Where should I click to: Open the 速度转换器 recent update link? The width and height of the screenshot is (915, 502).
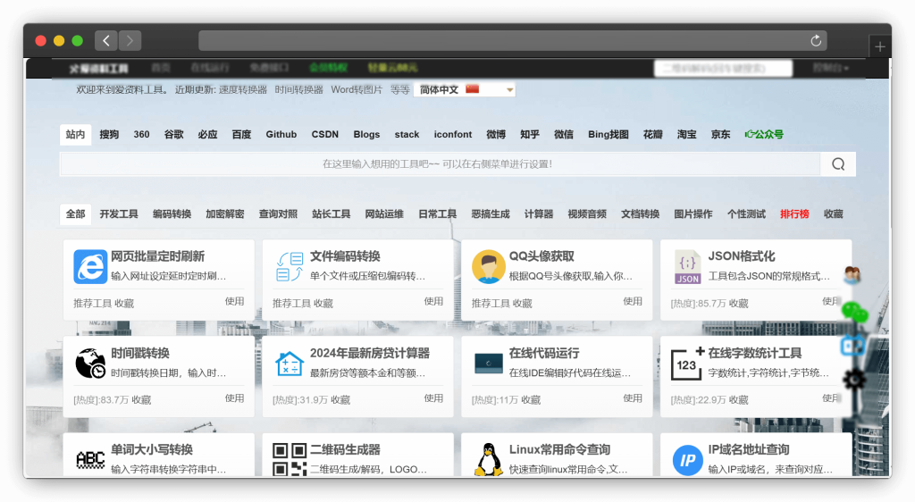point(243,90)
